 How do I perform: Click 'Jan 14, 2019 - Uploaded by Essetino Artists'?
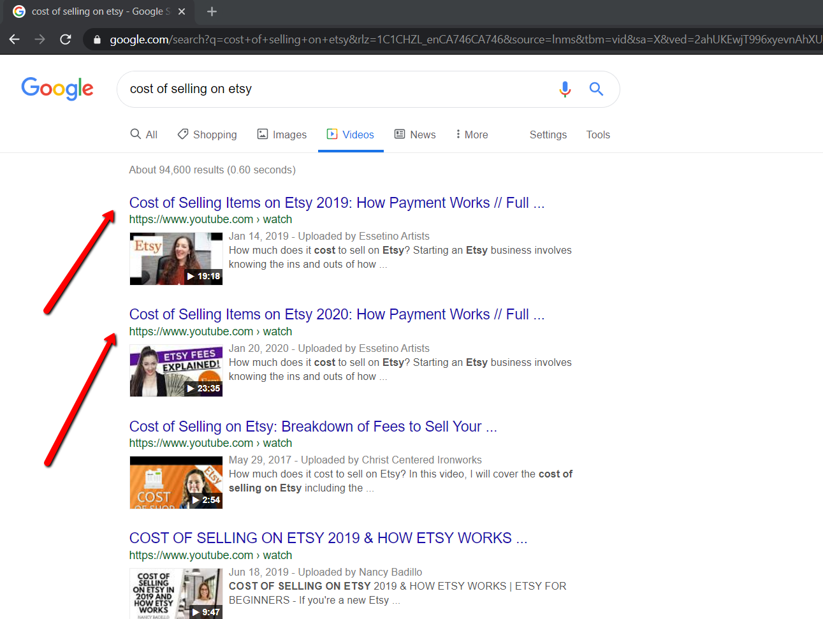tap(329, 236)
